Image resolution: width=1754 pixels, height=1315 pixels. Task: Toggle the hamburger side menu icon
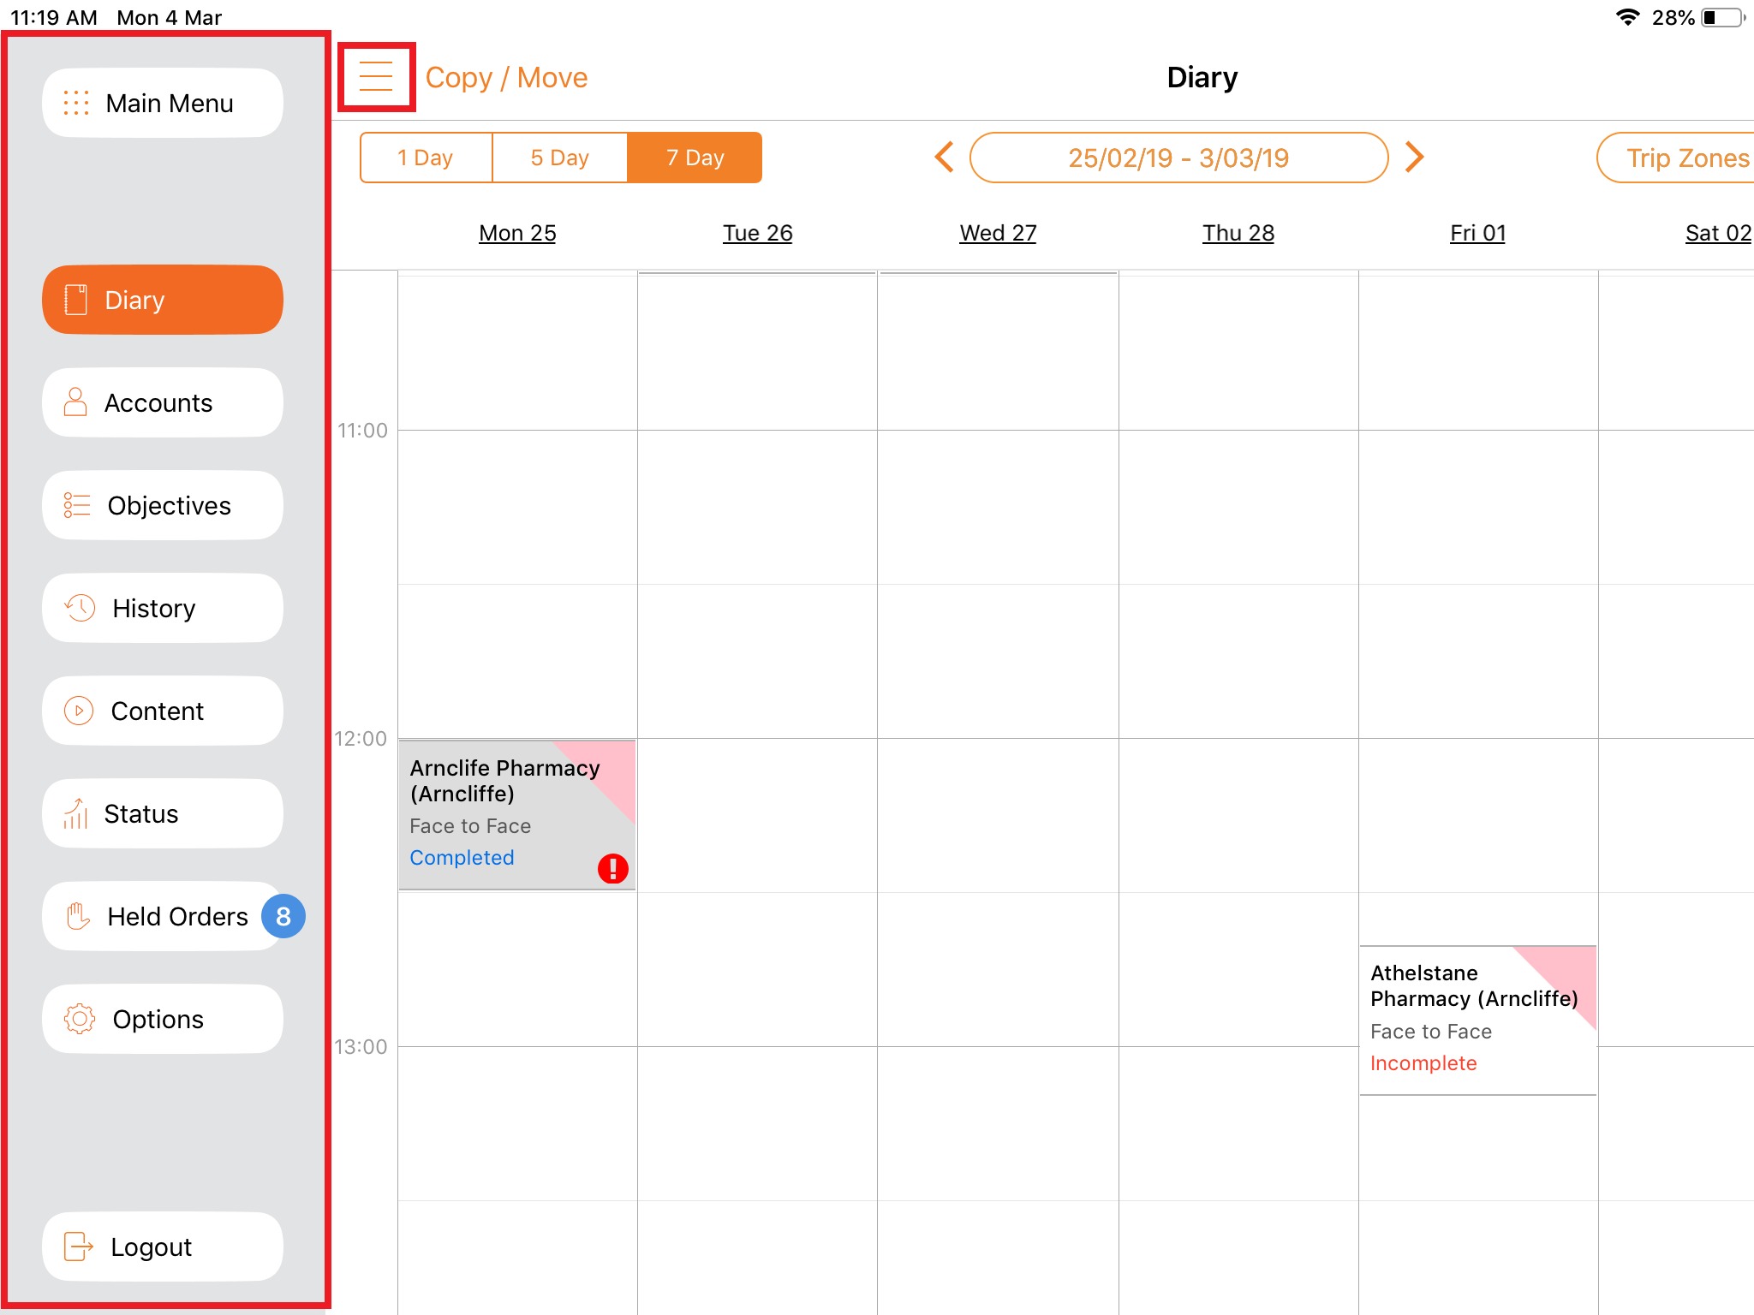point(376,77)
